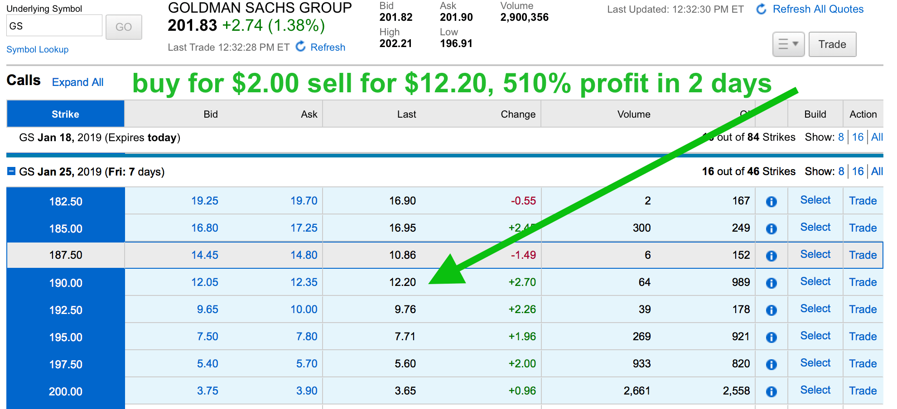
Task: Open the list menu dropdown beside Trade
Action: pos(788,44)
